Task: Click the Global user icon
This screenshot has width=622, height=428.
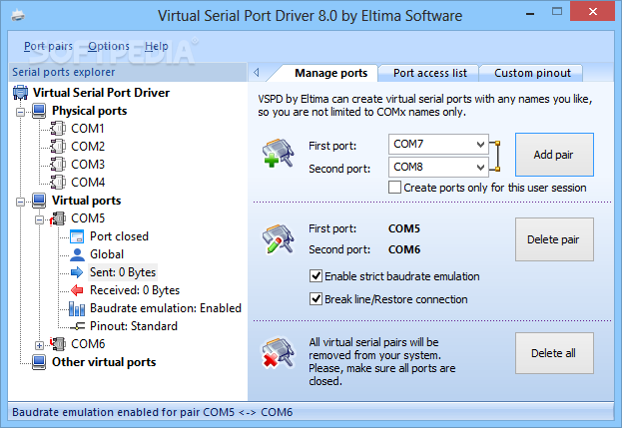Action: point(77,254)
